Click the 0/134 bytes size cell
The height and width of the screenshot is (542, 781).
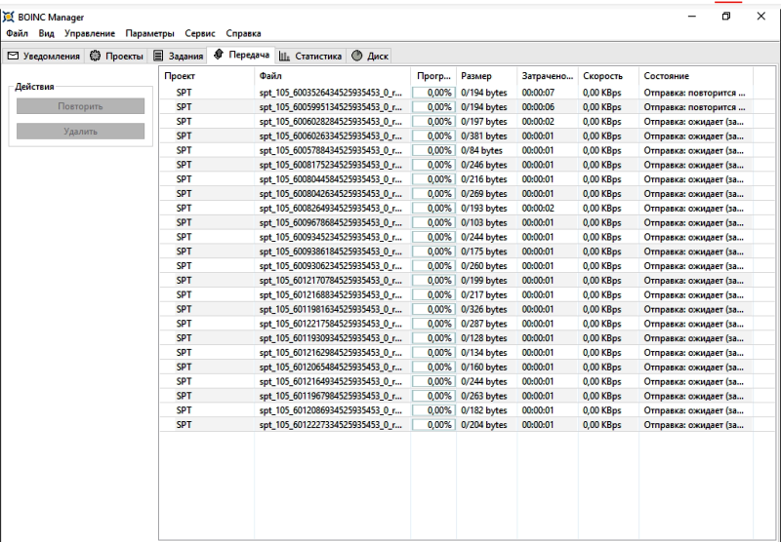pos(484,352)
